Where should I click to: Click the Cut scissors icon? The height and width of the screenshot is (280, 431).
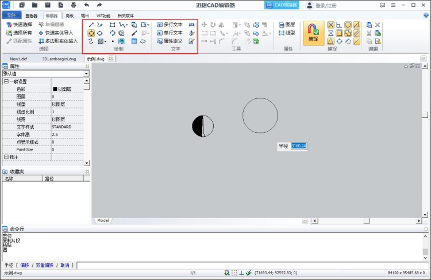click(x=369, y=33)
